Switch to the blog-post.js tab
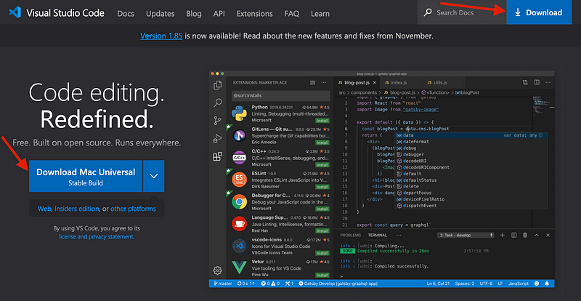The image size is (581, 301). click(356, 82)
